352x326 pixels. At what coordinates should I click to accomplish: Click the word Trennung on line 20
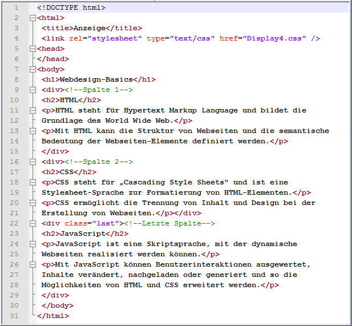point(160,203)
